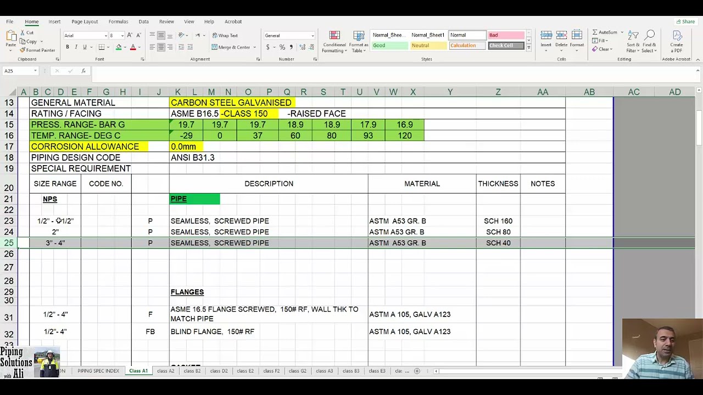The width and height of the screenshot is (703, 395).
Task: Align text to the left
Action: coord(152,47)
